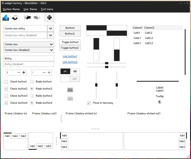191x159 pixels.
Task: Sort by Column1 header
Action: 138,28
